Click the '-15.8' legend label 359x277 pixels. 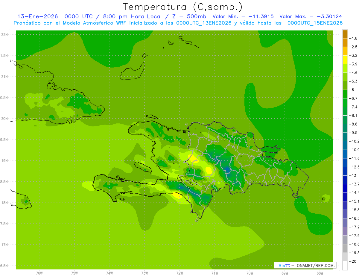click(354, 210)
